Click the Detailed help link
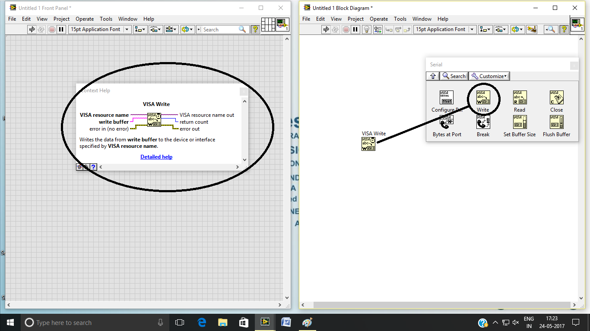Screen dimensions: 590x331 click(x=156, y=156)
